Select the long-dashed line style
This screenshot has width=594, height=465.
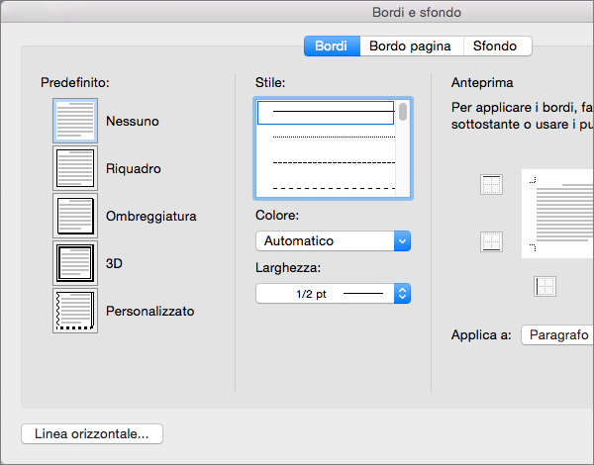pos(334,188)
